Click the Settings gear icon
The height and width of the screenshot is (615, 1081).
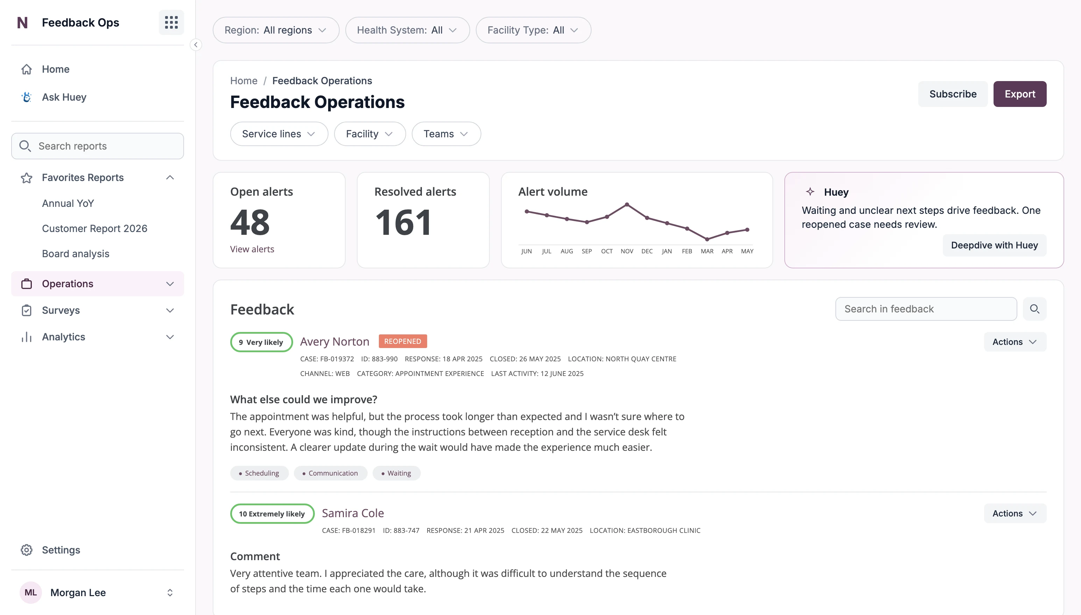(27, 550)
